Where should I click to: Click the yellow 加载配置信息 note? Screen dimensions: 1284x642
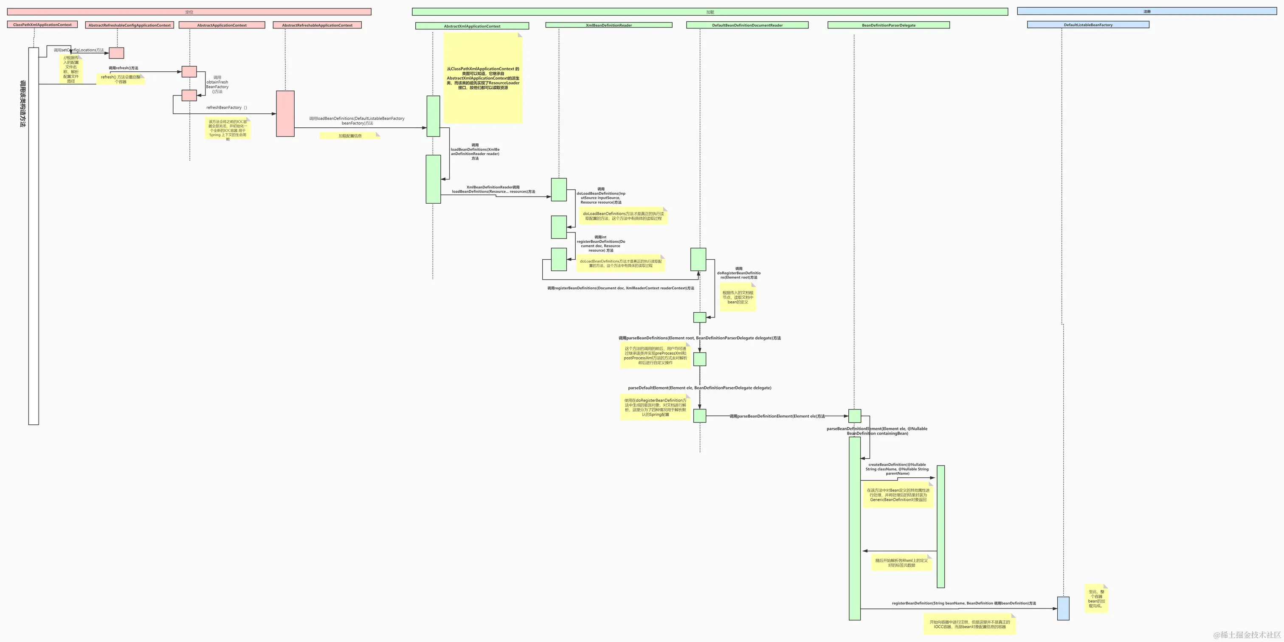click(350, 135)
